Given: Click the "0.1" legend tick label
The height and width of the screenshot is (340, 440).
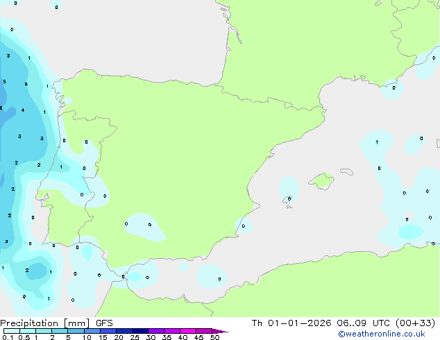Looking at the screenshot, I should [x=8, y=337].
